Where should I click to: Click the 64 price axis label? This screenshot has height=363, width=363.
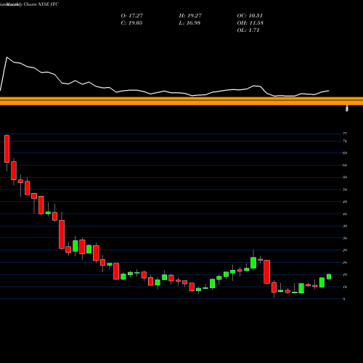(345, 166)
